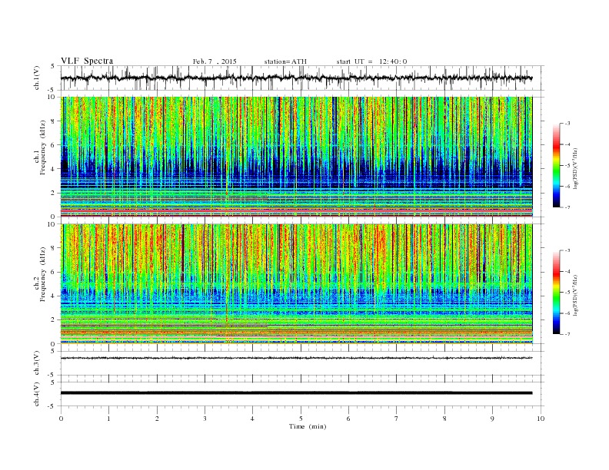Click the "4" kHz tick on ch.2 spectrogram
This screenshot has height=470, width=609.
(x=53, y=296)
